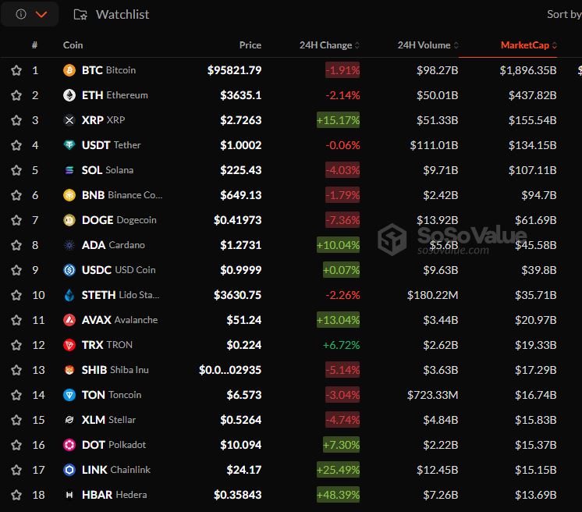Click the XRP coin logo icon
Viewport: 582px width, 512px height.
tap(69, 120)
